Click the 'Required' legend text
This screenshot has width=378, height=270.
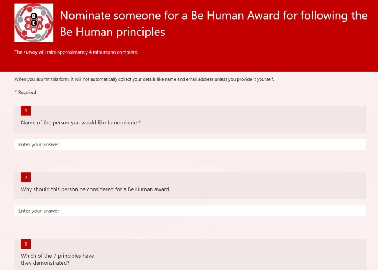(27, 92)
